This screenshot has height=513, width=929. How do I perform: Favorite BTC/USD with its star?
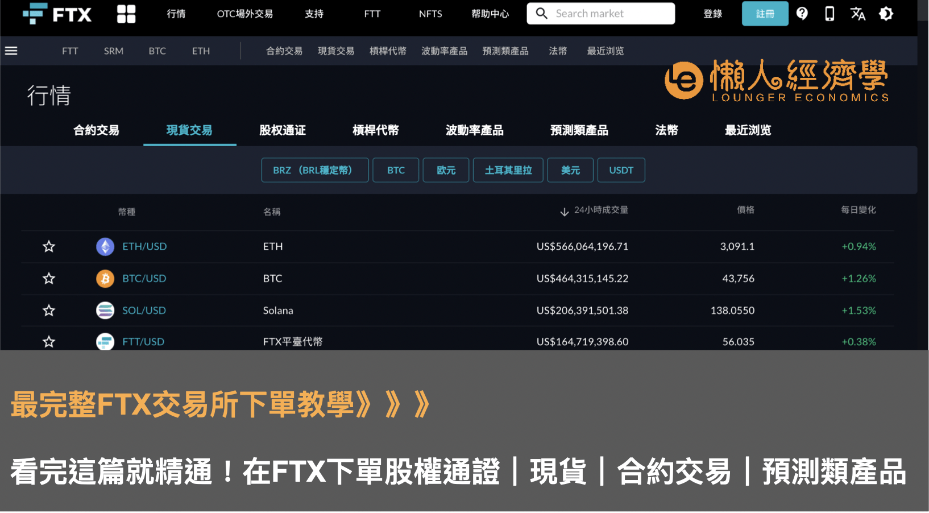coord(49,278)
